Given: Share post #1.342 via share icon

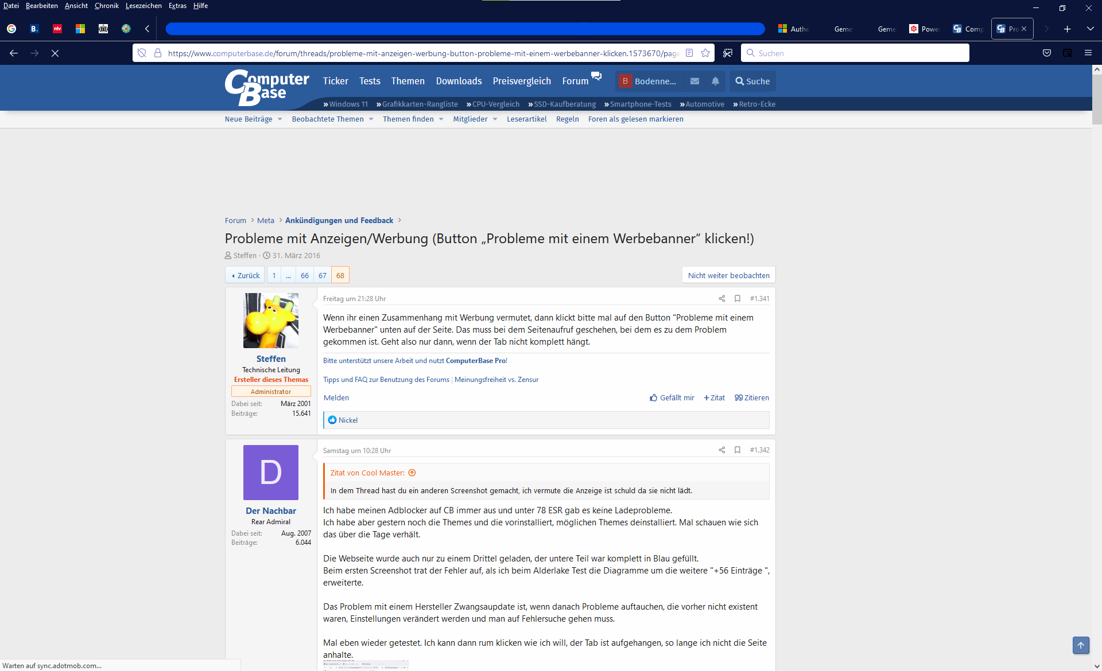Looking at the screenshot, I should pyautogui.click(x=721, y=450).
